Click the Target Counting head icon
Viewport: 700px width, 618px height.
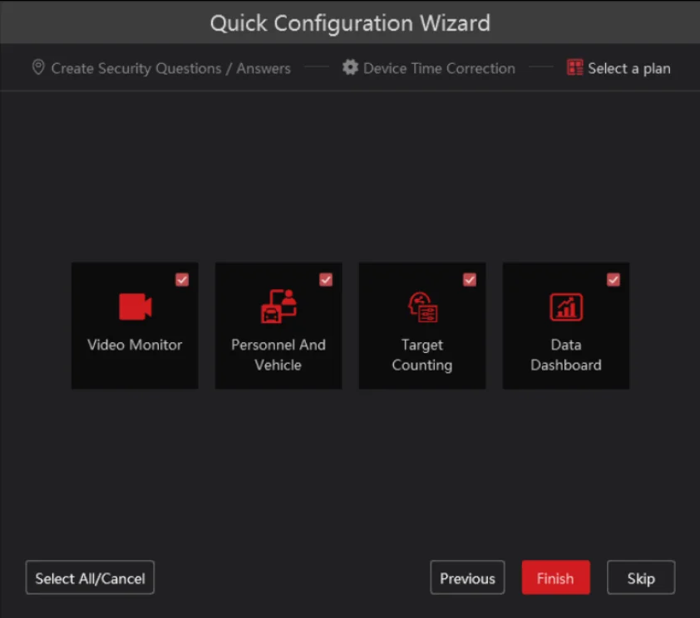[x=422, y=307]
